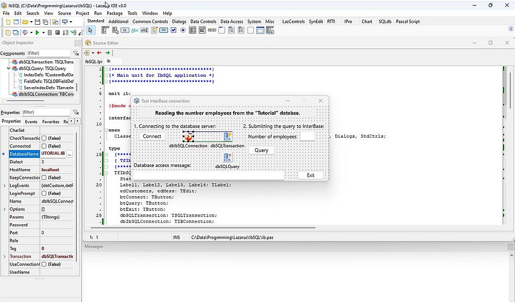
Task: Click the View Units toolbar icon
Action: [8, 32]
